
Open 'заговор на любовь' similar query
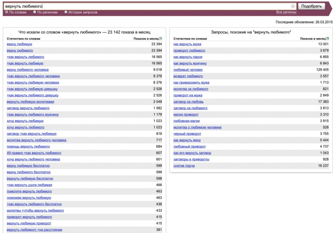[188, 102]
